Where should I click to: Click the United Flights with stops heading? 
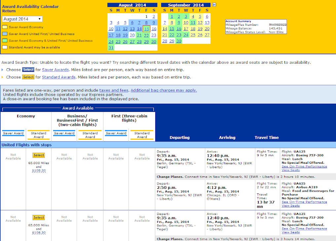pyautogui.click(x=26, y=145)
